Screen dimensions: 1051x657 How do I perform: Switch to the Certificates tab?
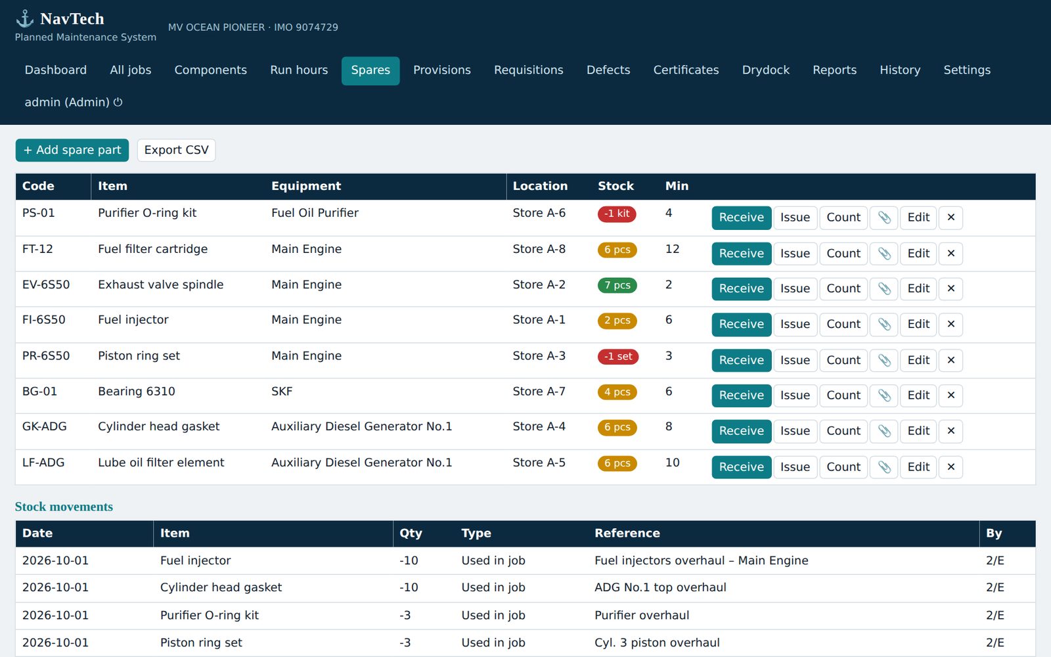click(686, 70)
